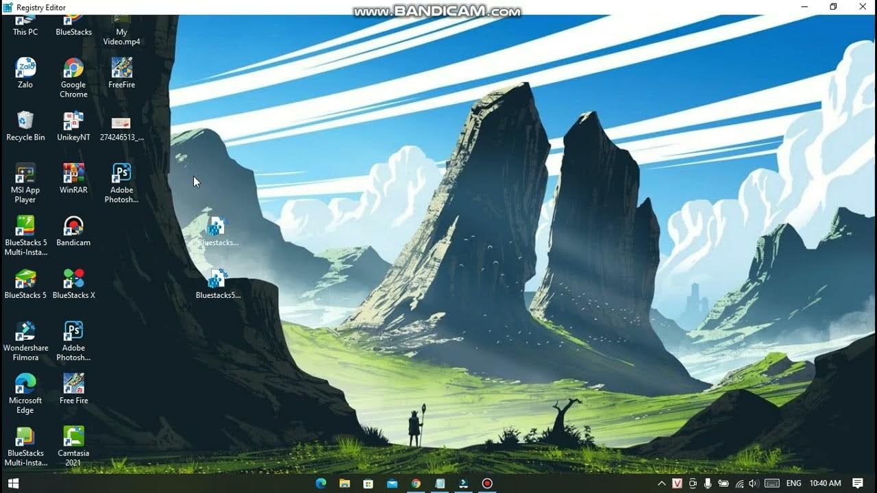Restore down the Registry Editor window

[833, 7]
